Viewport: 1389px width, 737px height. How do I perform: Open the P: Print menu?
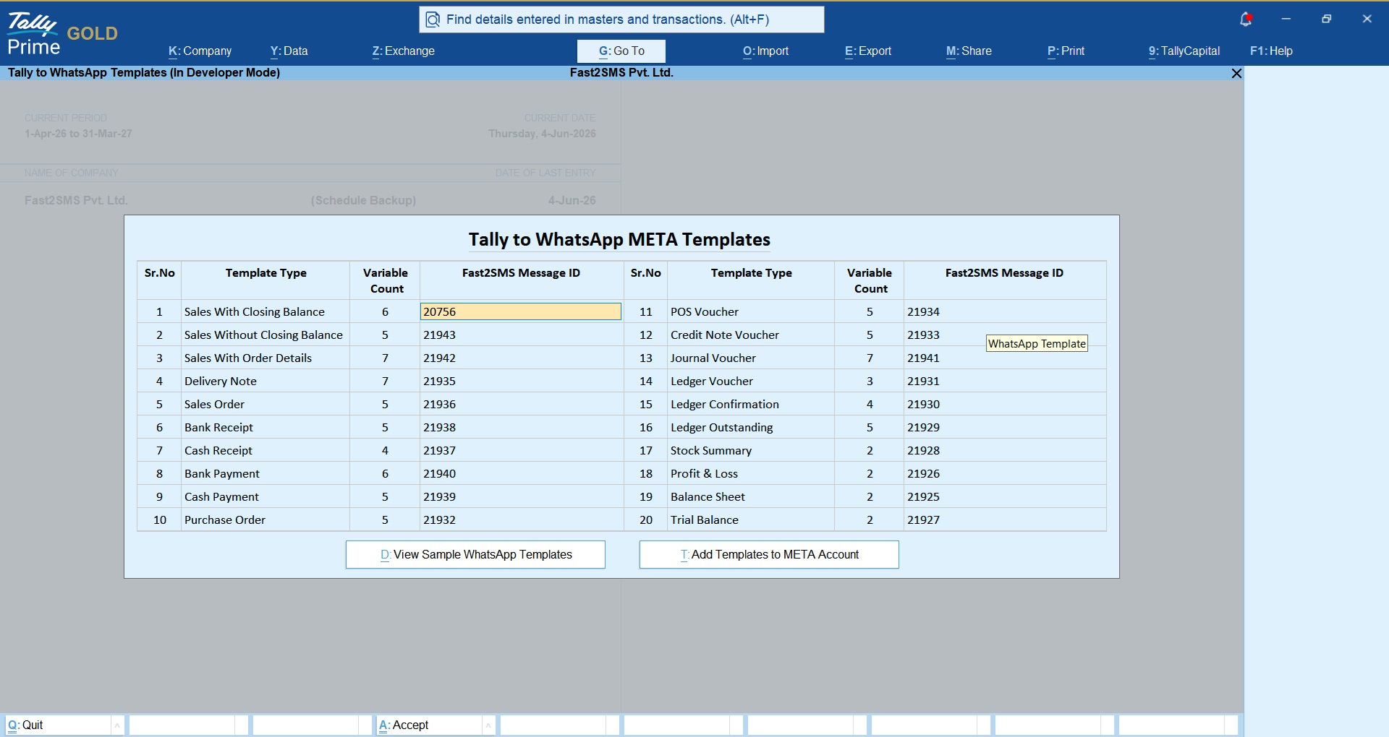click(x=1066, y=51)
